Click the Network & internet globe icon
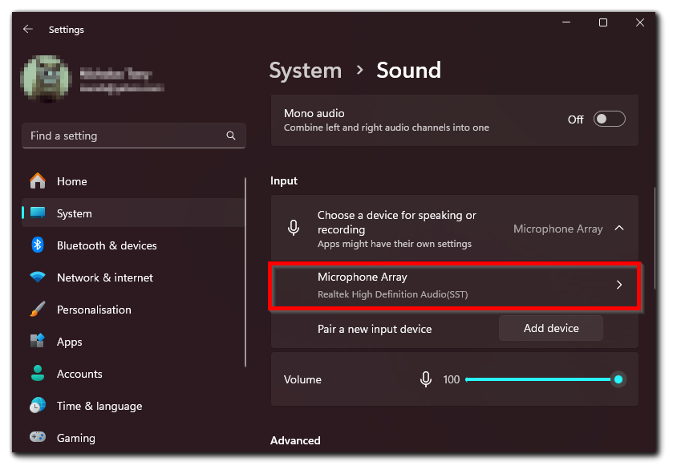Viewport: 677px width, 474px height. click(38, 278)
